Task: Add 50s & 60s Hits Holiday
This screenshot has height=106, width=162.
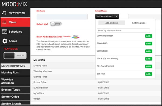Action: tap(148, 59)
